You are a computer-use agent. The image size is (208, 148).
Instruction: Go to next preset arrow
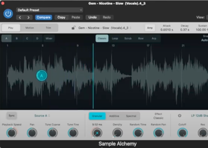tap(29, 18)
